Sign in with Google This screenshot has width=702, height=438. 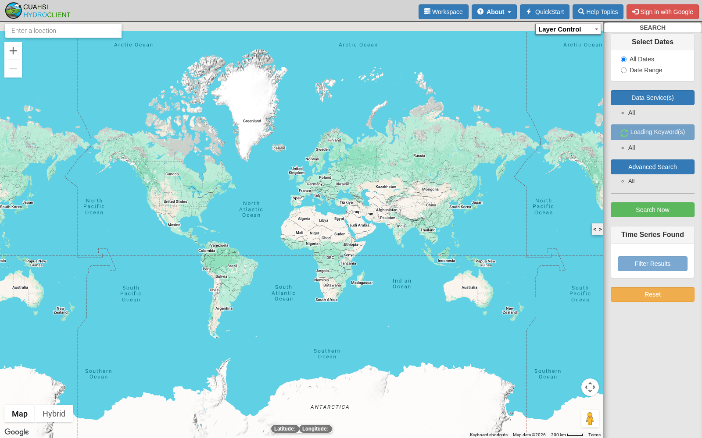663,12
